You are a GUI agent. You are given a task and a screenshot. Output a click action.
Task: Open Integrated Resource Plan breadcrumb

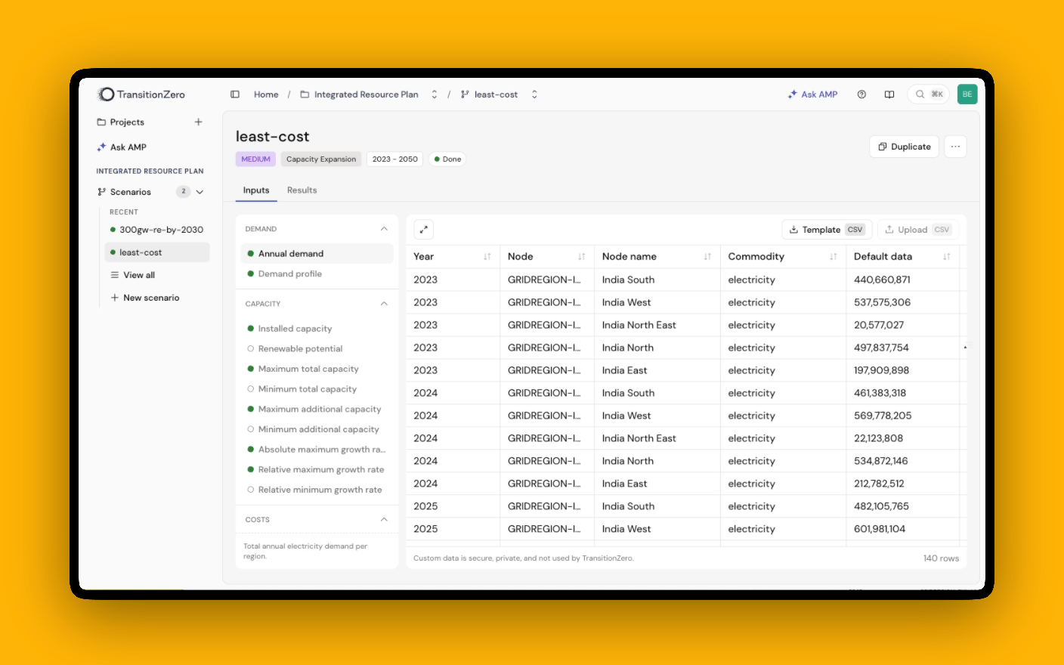pos(360,94)
